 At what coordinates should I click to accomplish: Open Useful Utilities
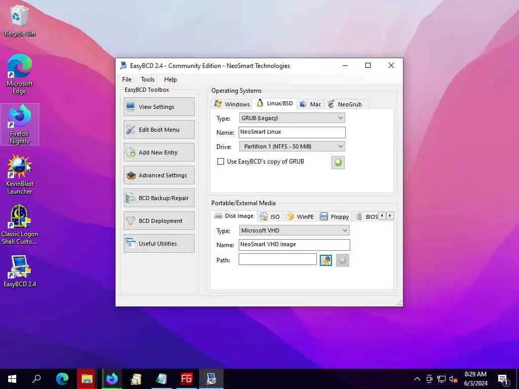[159, 244]
